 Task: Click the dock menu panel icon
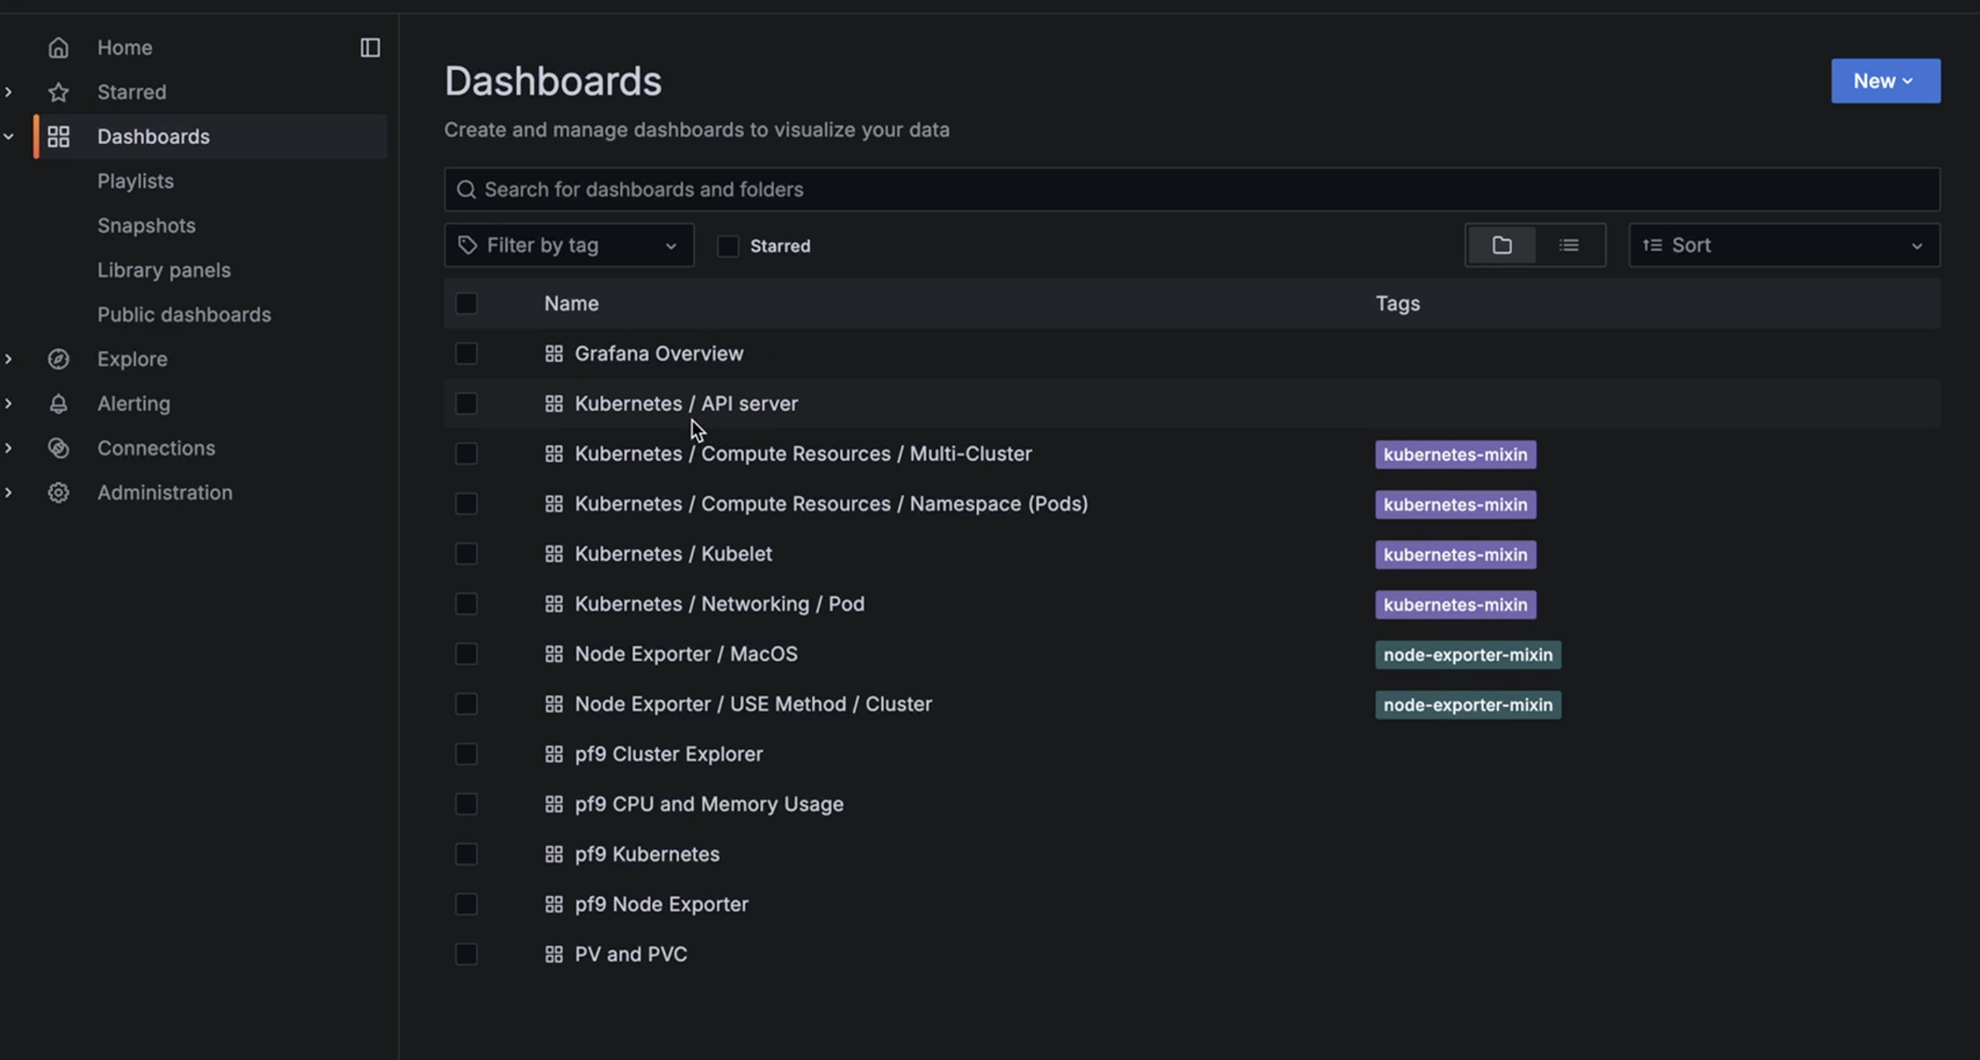coord(370,47)
